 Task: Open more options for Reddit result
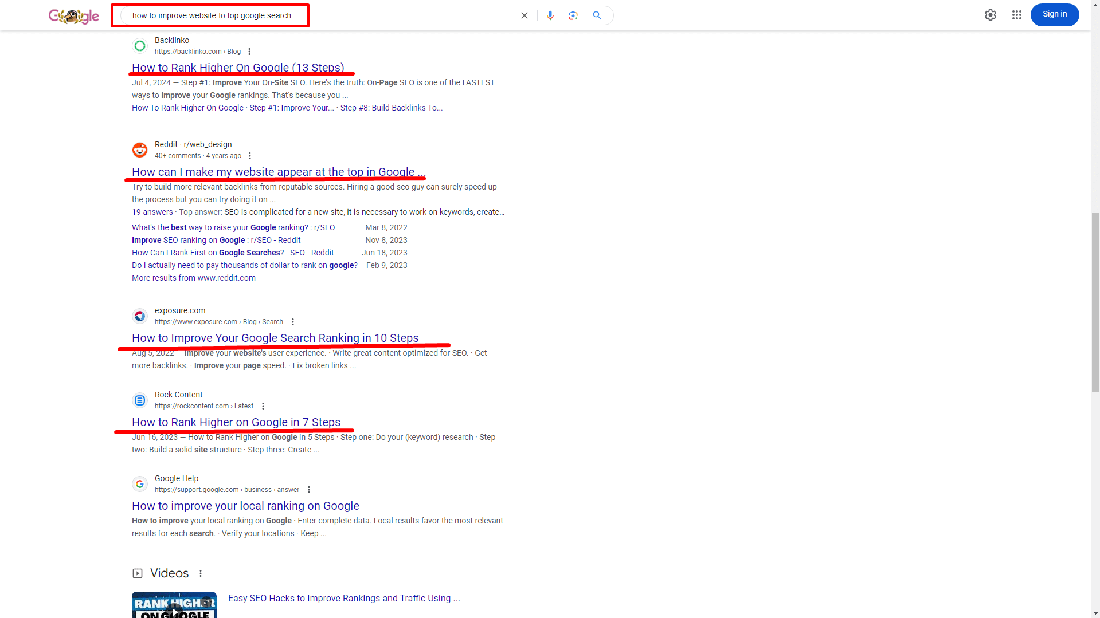250,156
